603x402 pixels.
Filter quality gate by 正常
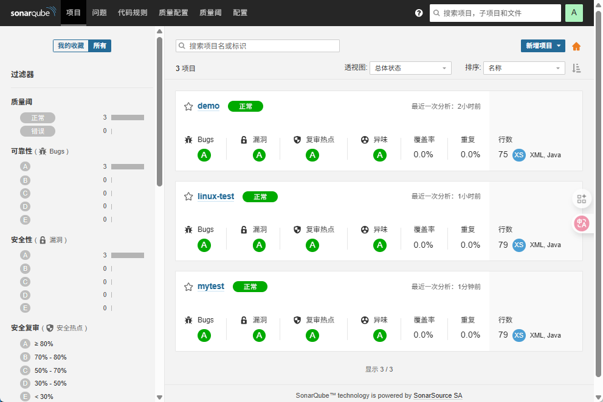38,118
